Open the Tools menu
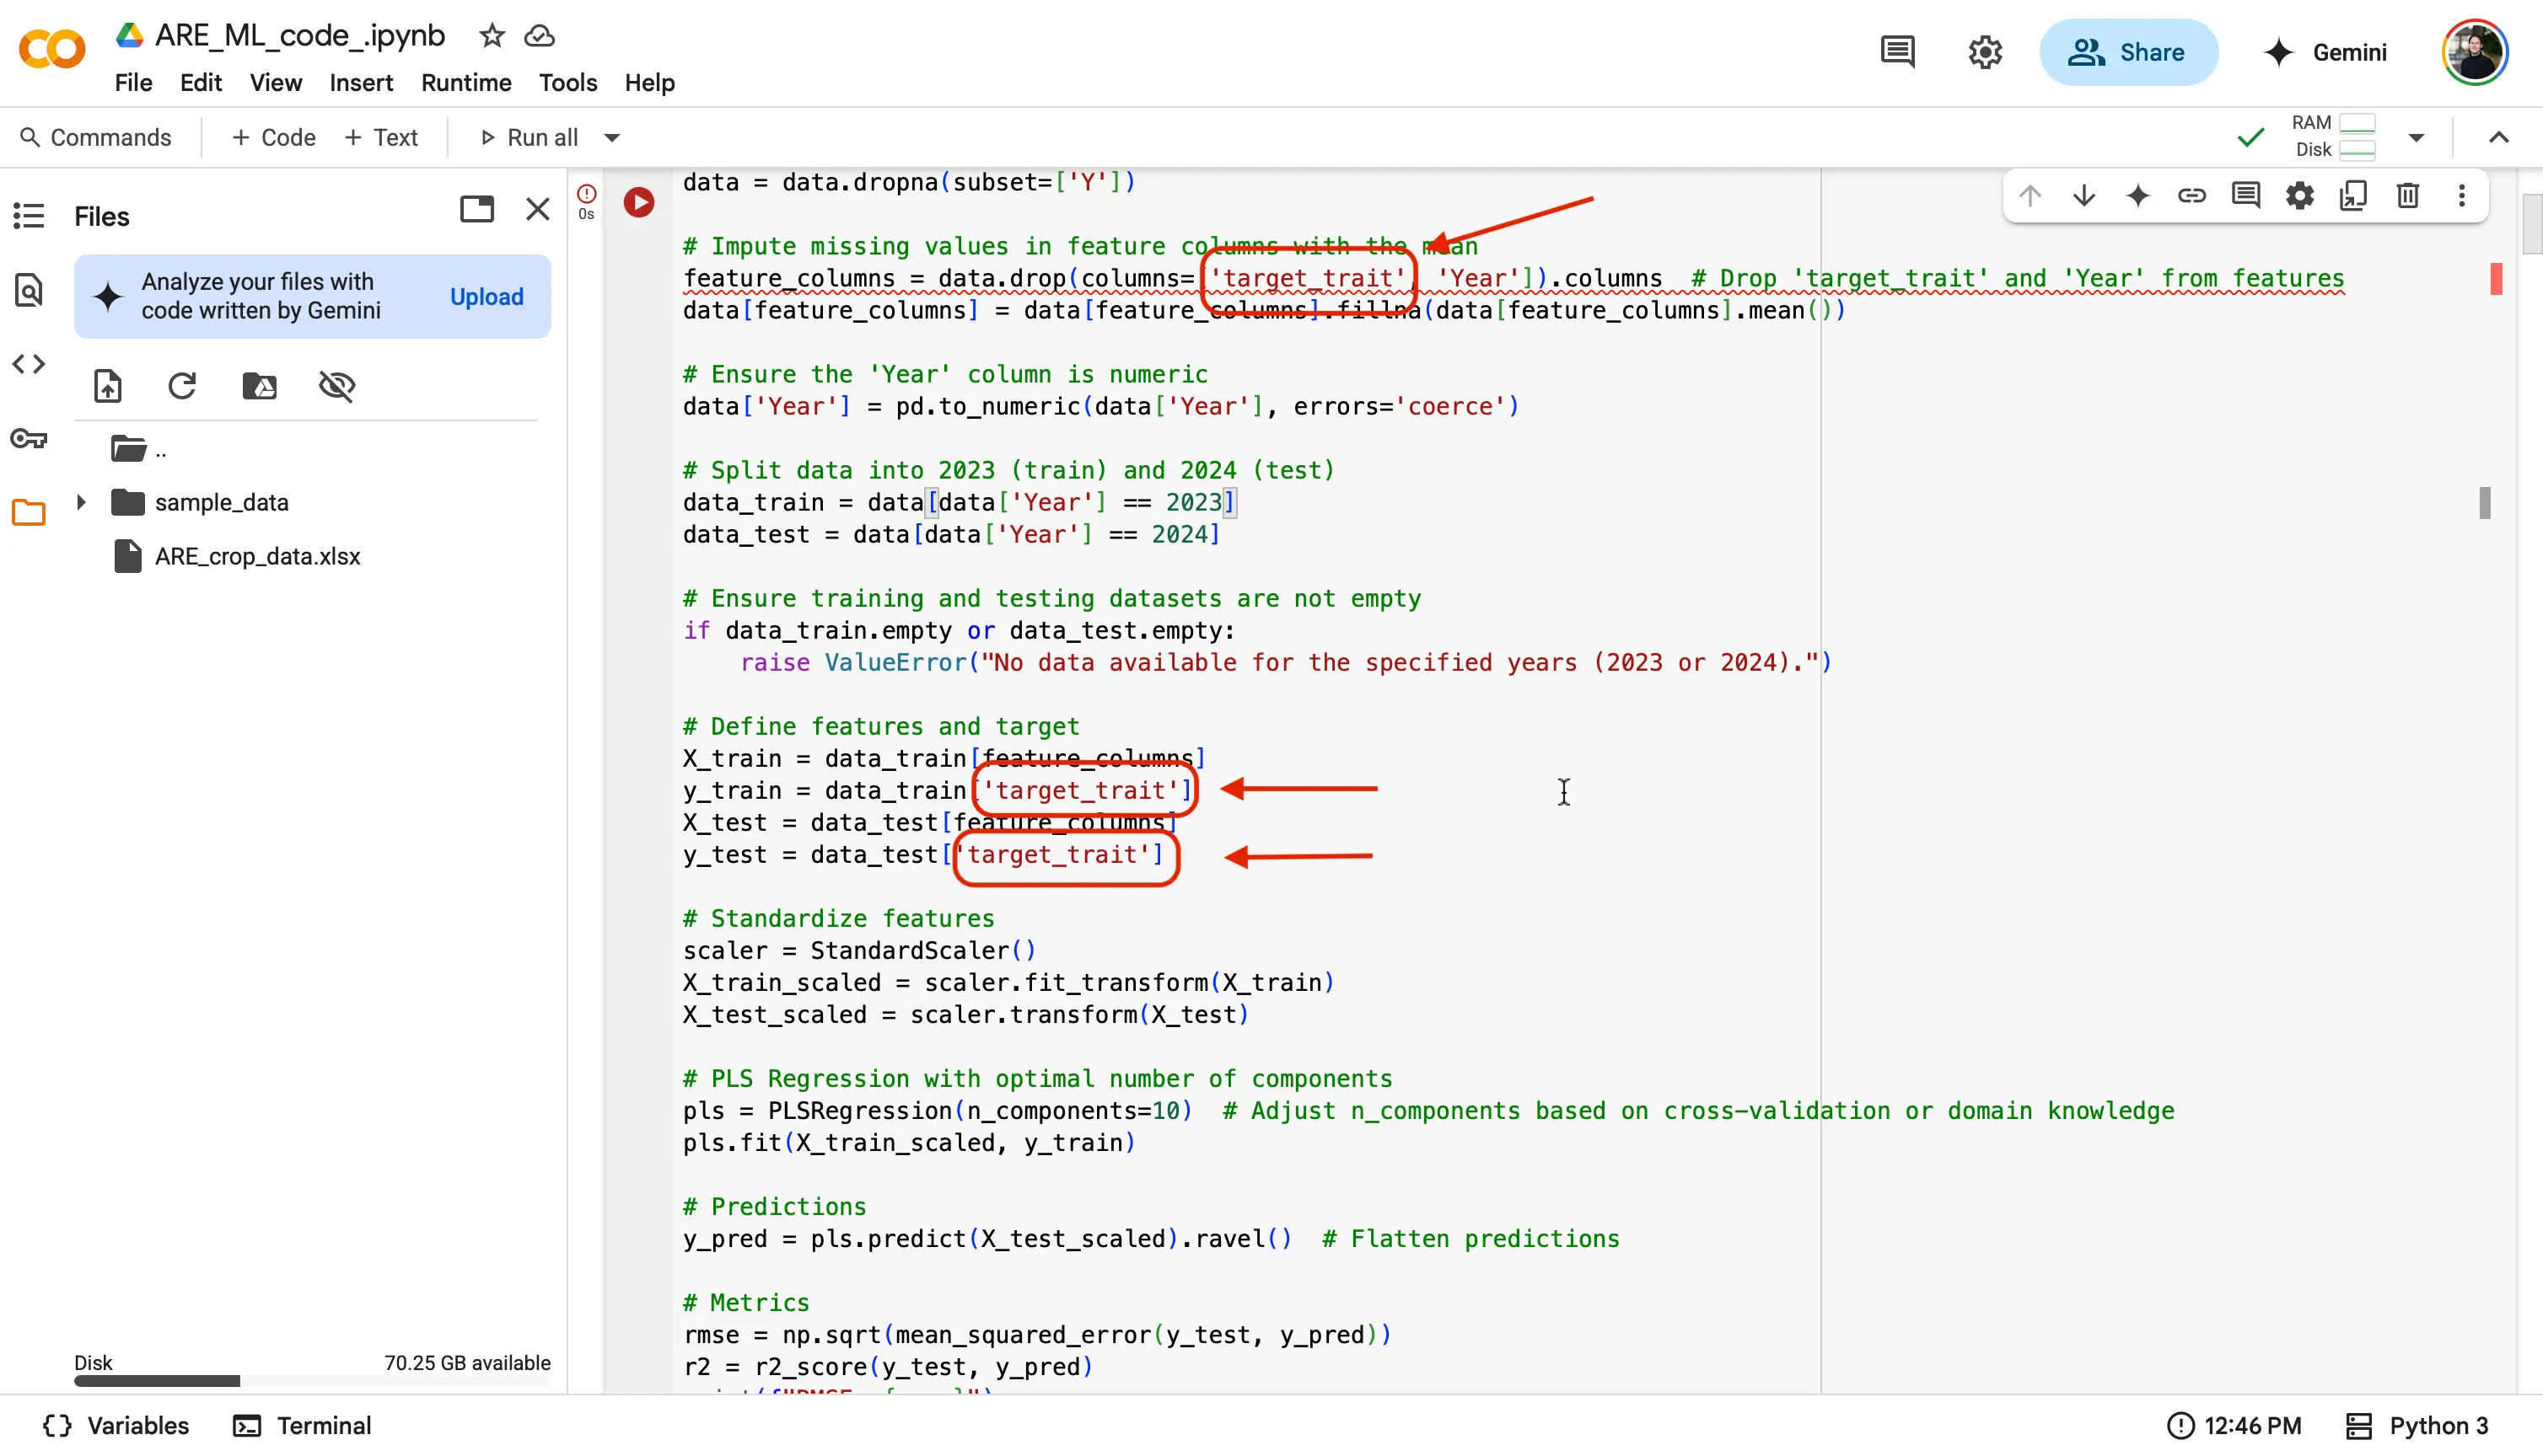Viewport: 2543px width, 1456px height. [567, 83]
